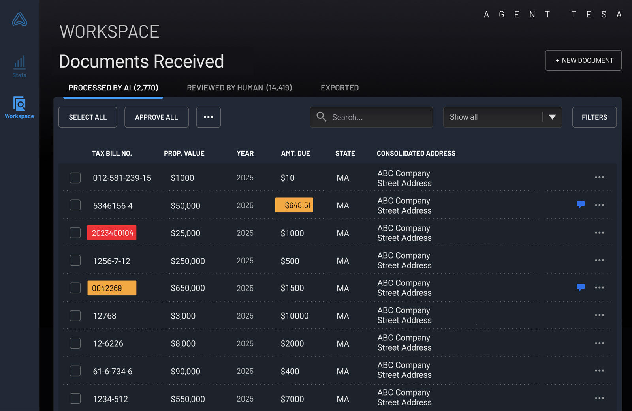Viewport: 632px width, 411px height.
Task: Check the box for bill 012-581-239-15
Action: coord(75,178)
